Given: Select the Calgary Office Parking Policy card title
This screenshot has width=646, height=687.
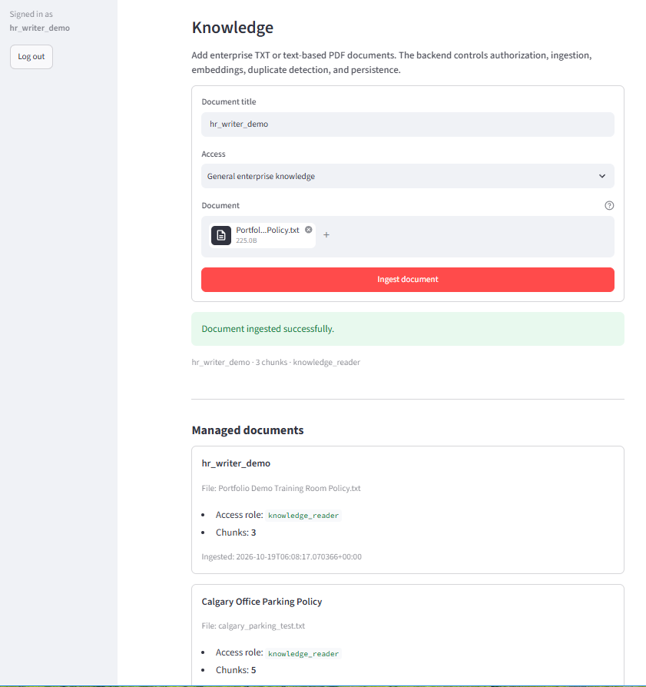Looking at the screenshot, I should click(x=262, y=602).
